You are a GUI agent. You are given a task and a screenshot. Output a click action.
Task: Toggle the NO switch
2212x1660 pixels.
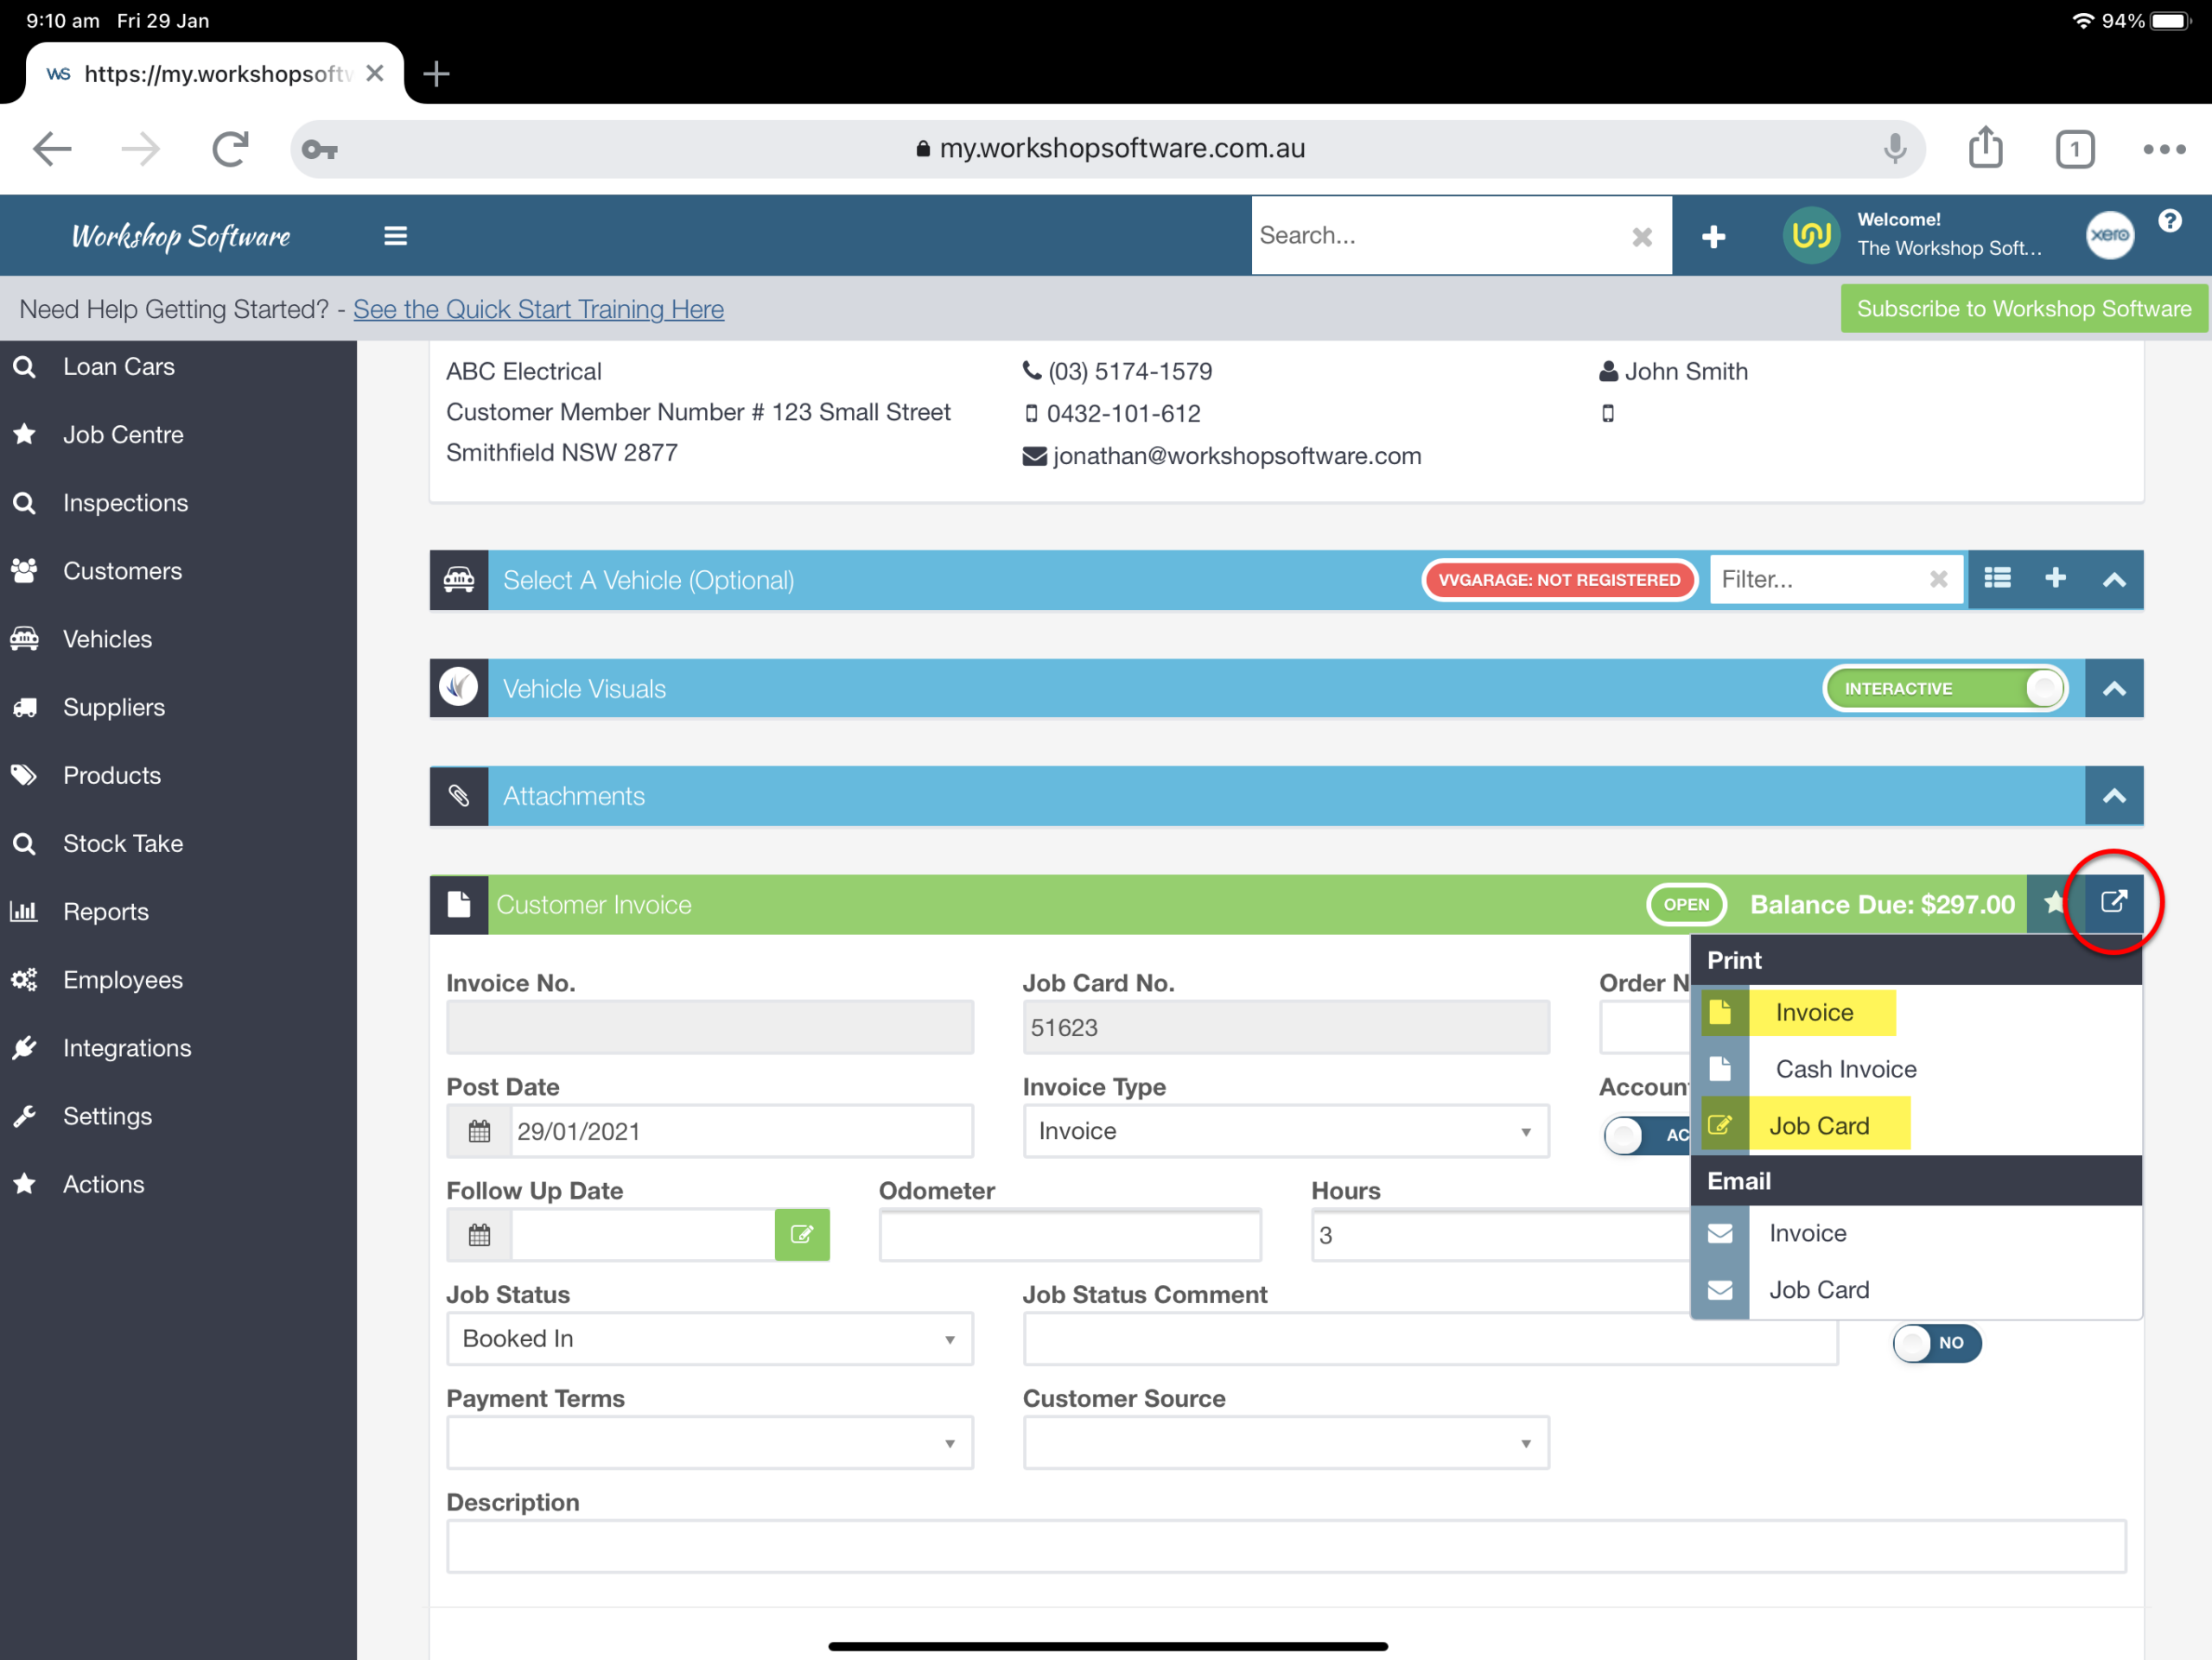coord(1936,1342)
